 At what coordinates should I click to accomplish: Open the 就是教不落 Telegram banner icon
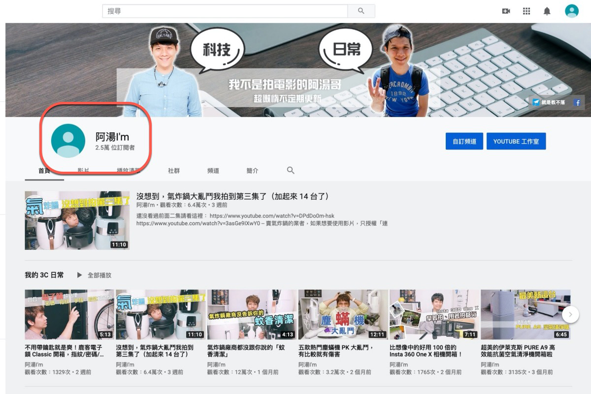click(537, 102)
